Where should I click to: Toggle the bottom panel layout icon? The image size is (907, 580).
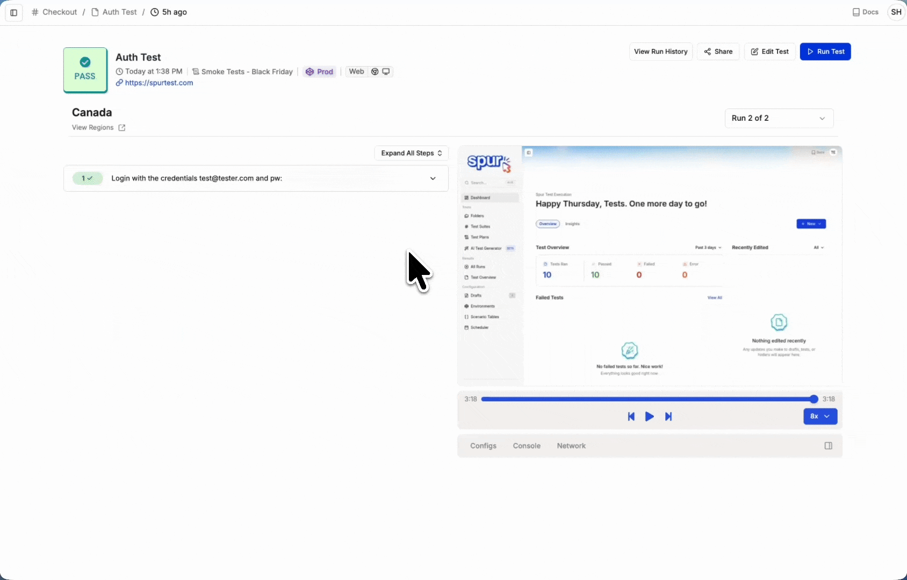point(829,446)
